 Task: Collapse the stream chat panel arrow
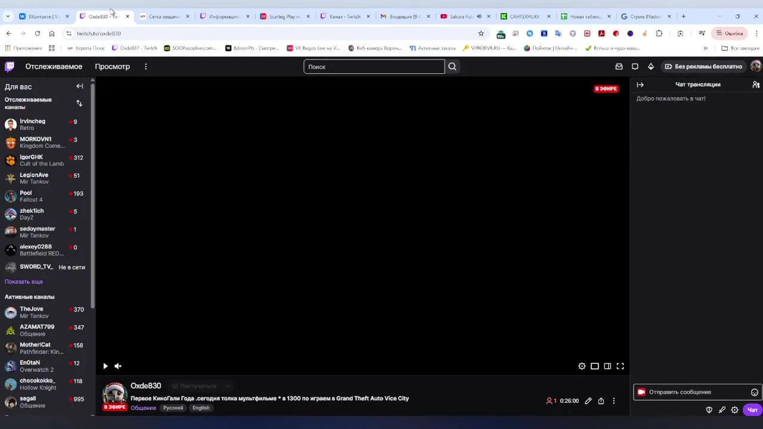(640, 85)
